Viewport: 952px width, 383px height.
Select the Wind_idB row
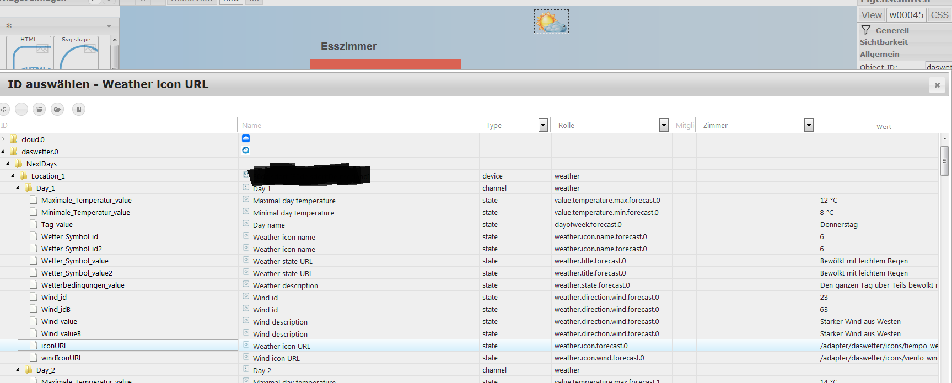click(x=469, y=309)
